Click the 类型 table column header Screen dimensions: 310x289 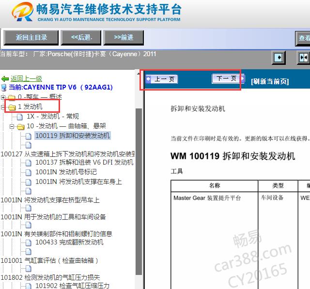pyautogui.click(x=278, y=185)
